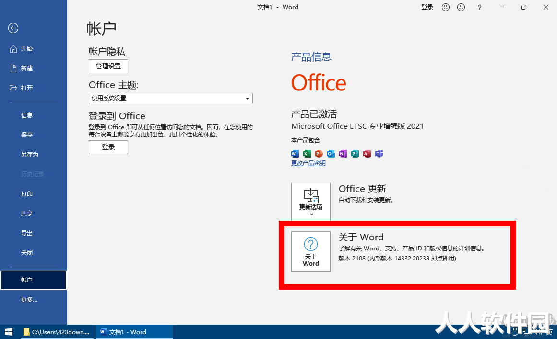This screenshot has width=557, height=339.
Task: Restore down the Word window
Action: [523, 7]
